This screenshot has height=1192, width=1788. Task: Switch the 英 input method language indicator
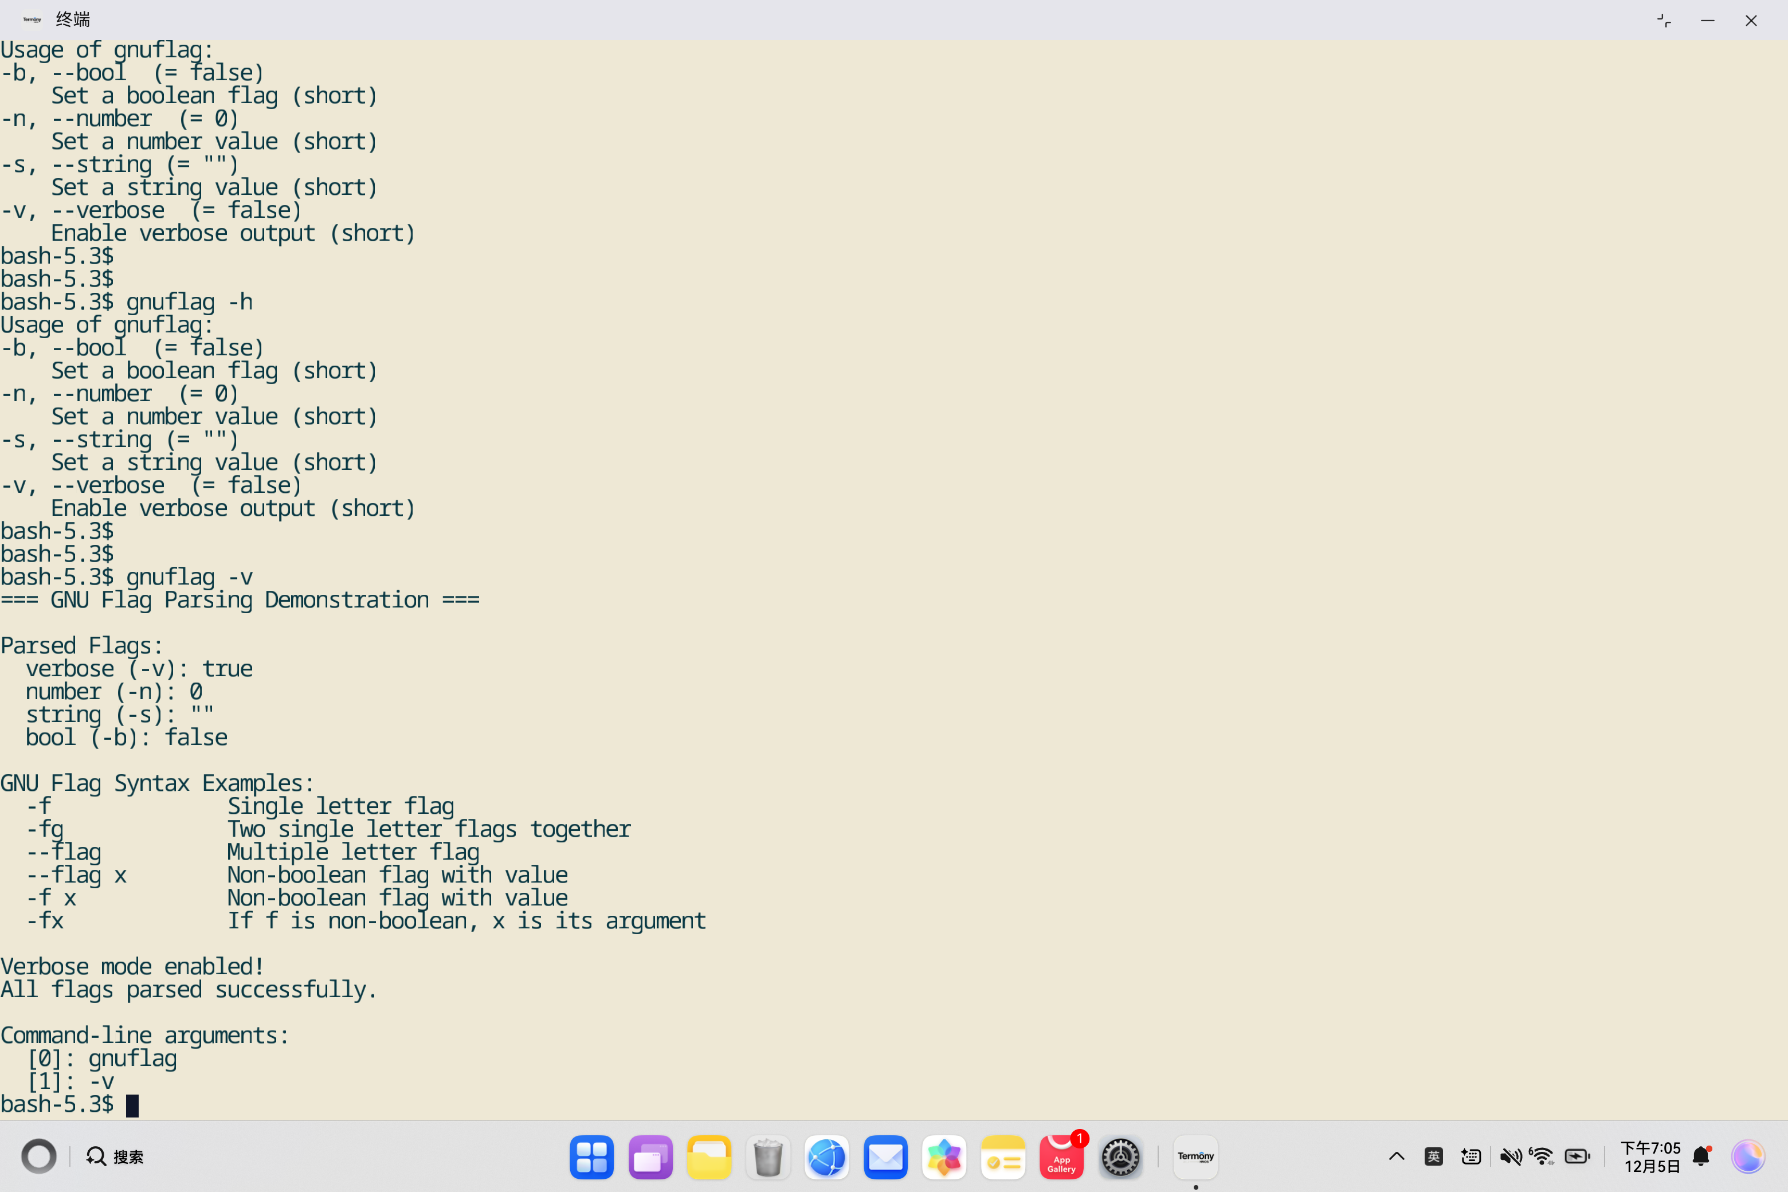pos(1434,1157)
